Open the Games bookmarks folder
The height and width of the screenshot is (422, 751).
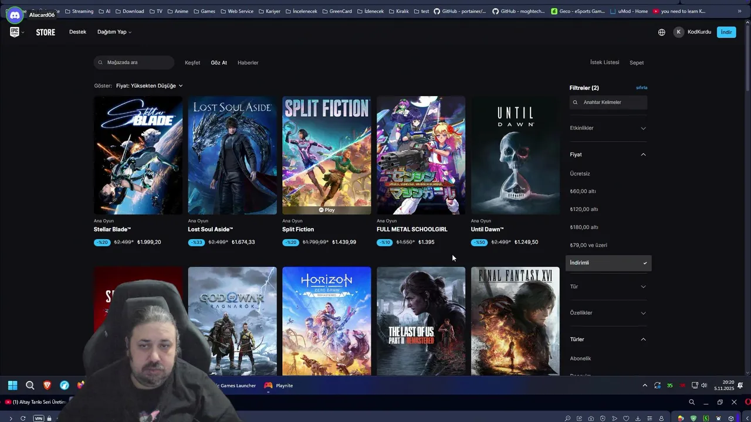[205, 11]
